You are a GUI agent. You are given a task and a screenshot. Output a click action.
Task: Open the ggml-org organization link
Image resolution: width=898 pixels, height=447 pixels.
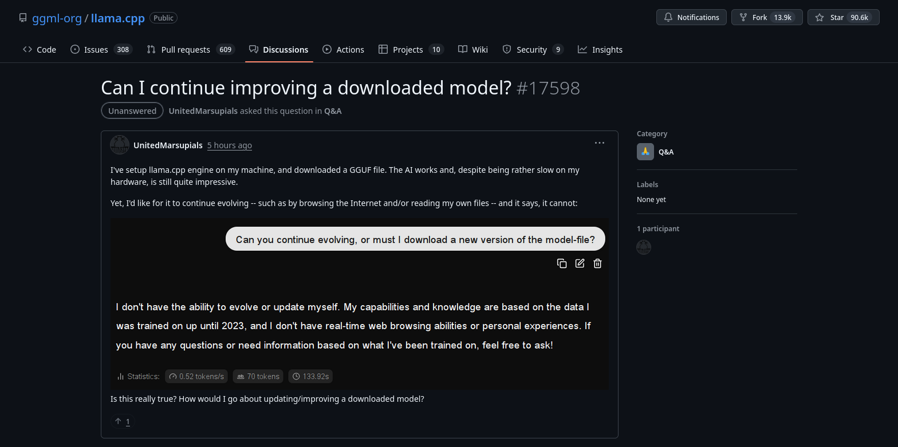(x=57, y=18)
